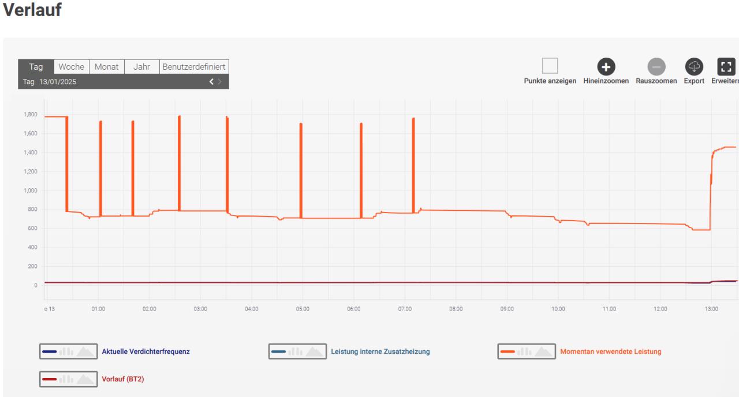Click the date 13/01/2025 field
The width and height of the screenshot is (739, 397).
(58, 82)
